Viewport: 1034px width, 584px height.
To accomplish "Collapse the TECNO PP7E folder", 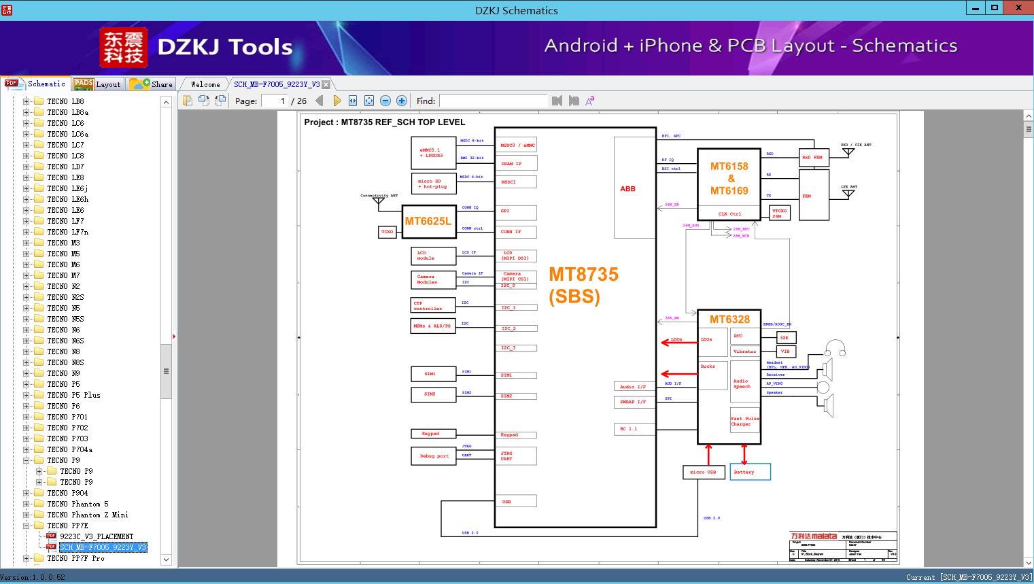I will [x=27, y=526].
